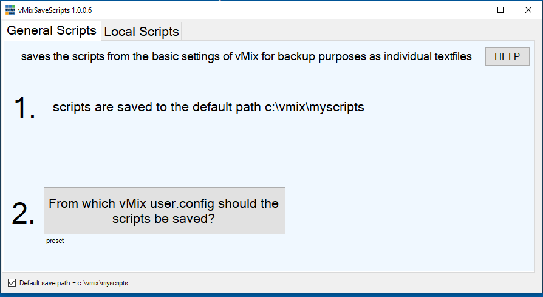The image size is (543, 297).
Task: Click empty tab strip area right of Local Scripts
Action: point(358,32)
